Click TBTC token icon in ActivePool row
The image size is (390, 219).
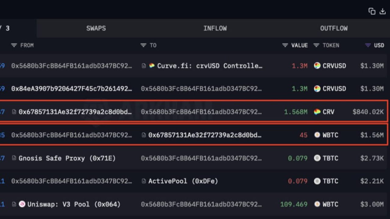[x=317, y=181]
